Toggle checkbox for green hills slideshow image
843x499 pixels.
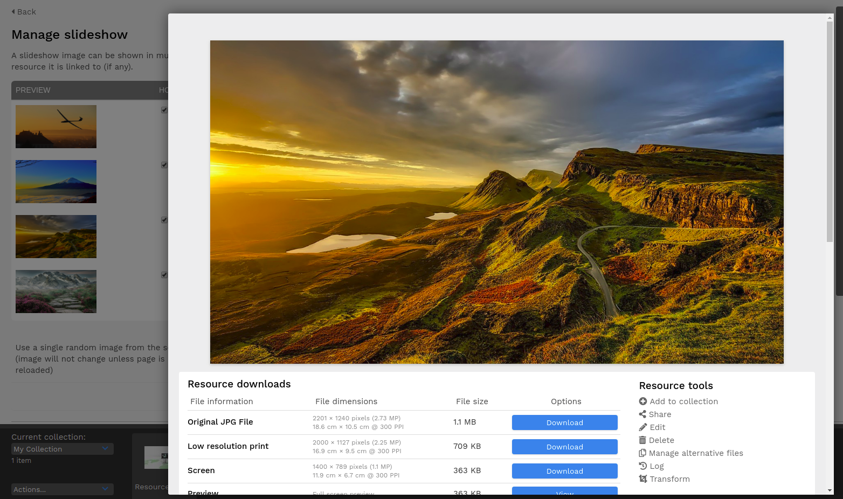click(164, 220)
